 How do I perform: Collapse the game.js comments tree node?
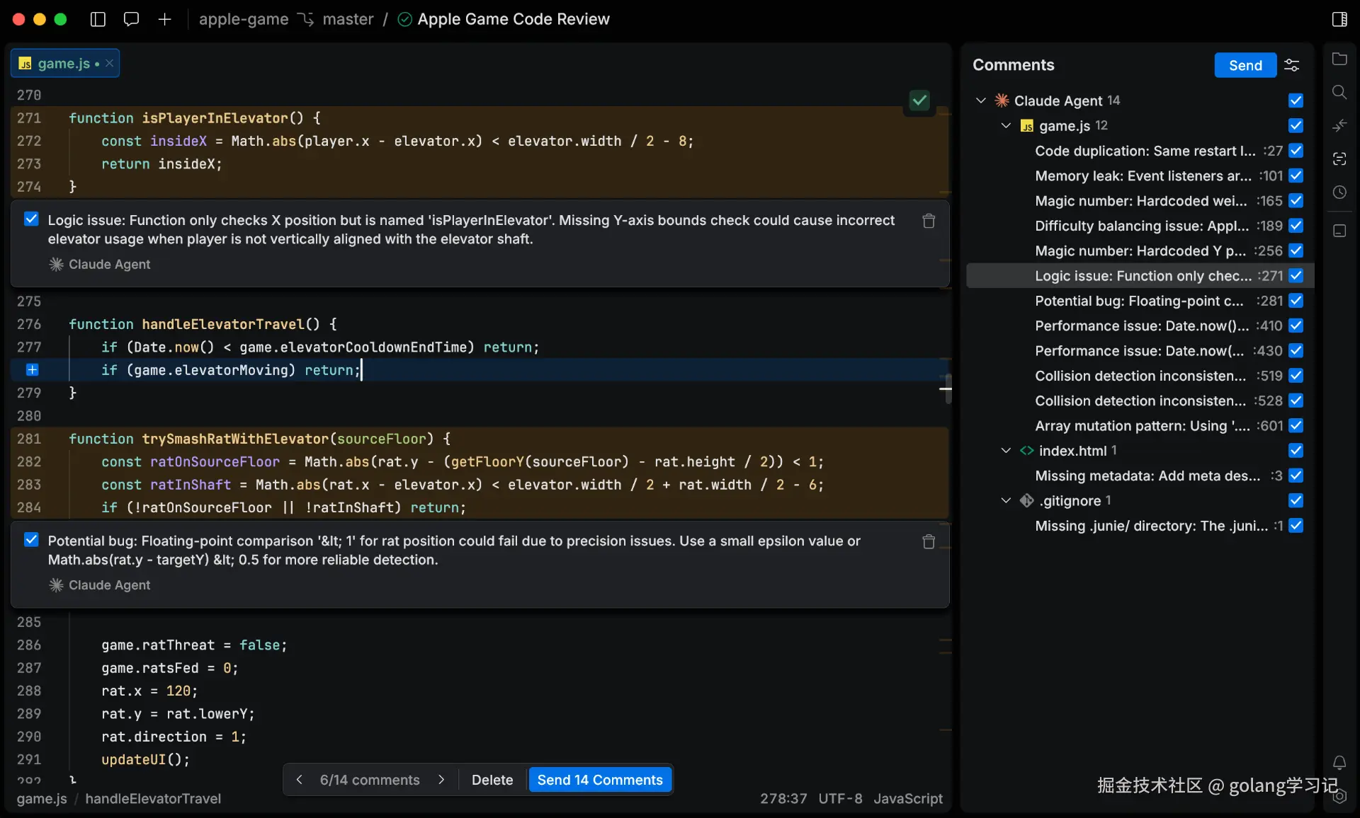click(x=1006, y=125)
